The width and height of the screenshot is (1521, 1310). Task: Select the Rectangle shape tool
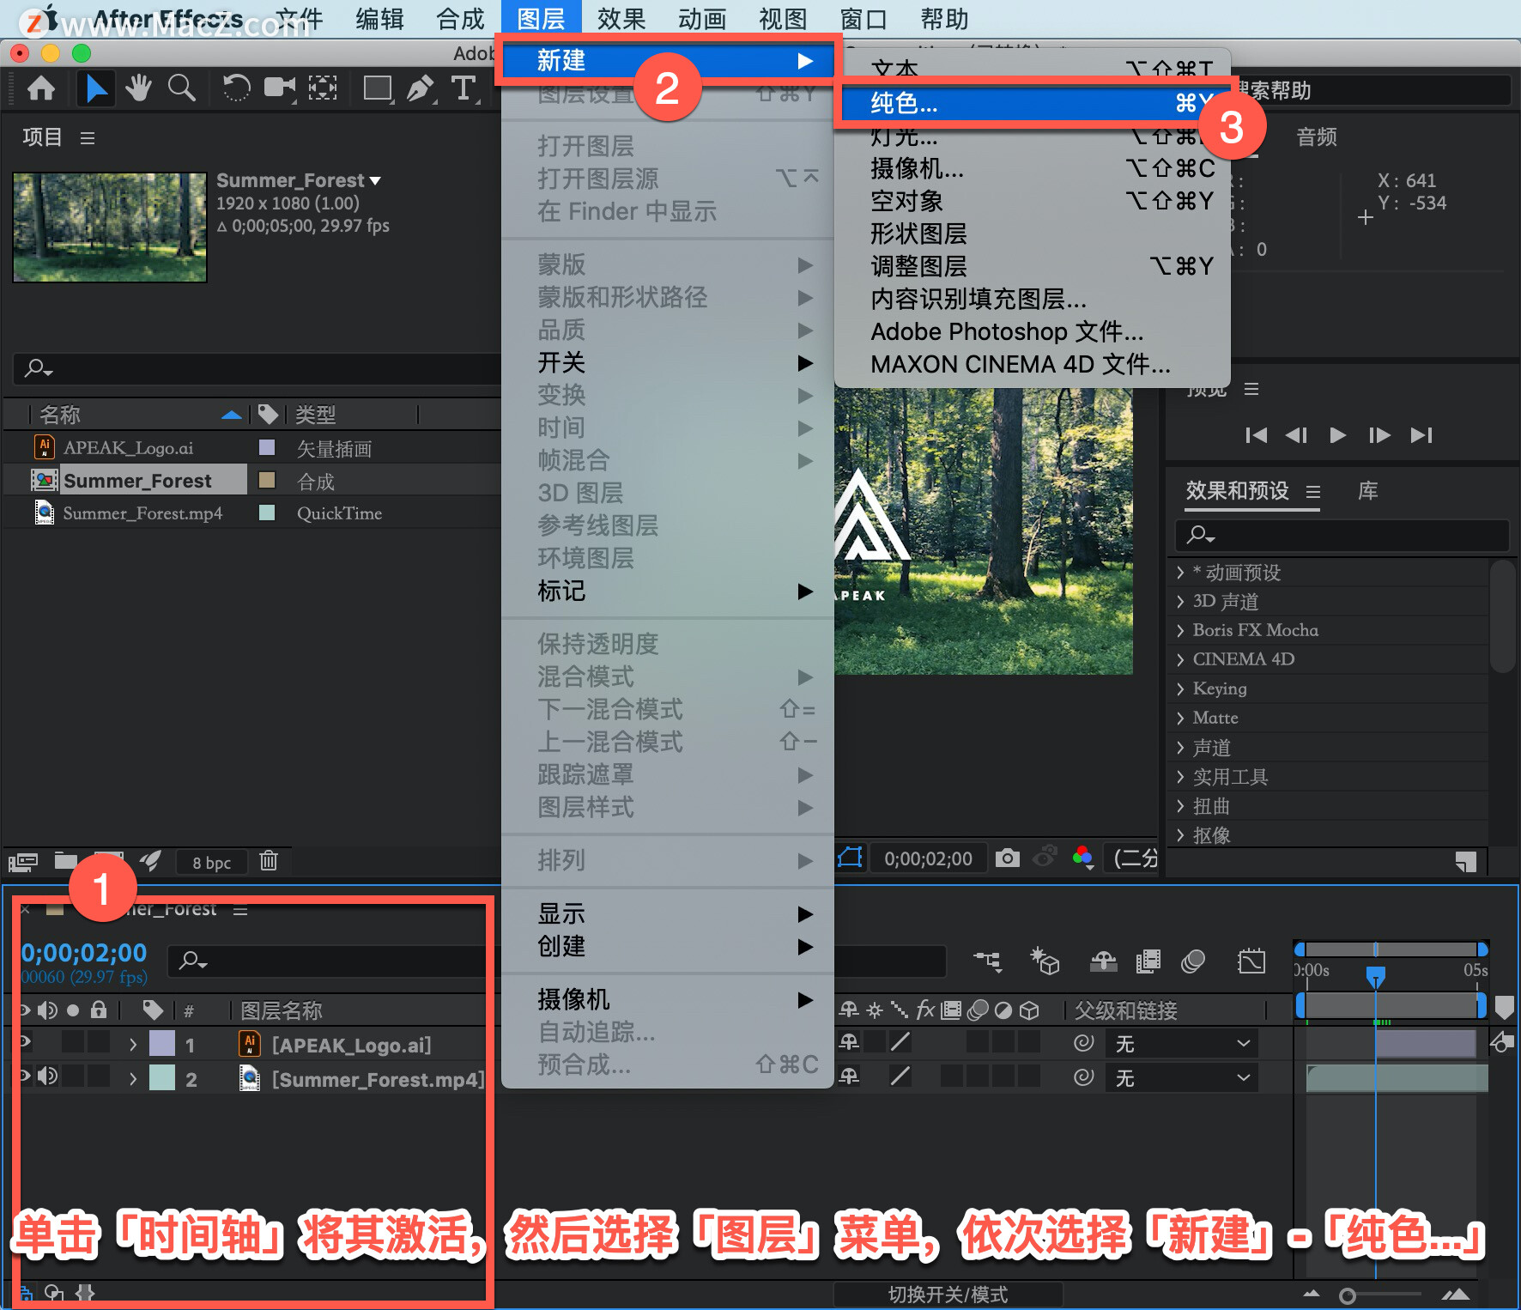coord(378,88)
